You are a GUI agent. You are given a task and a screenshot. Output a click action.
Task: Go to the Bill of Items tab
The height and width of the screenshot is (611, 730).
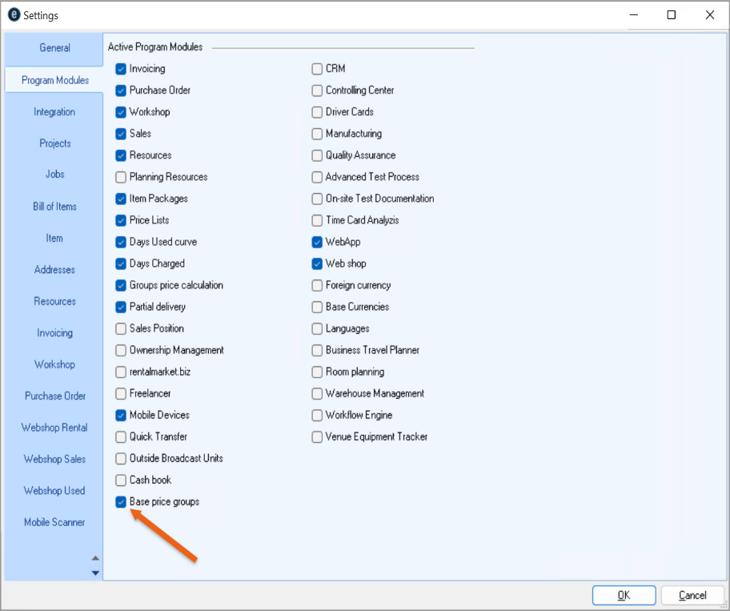[54, 207]
